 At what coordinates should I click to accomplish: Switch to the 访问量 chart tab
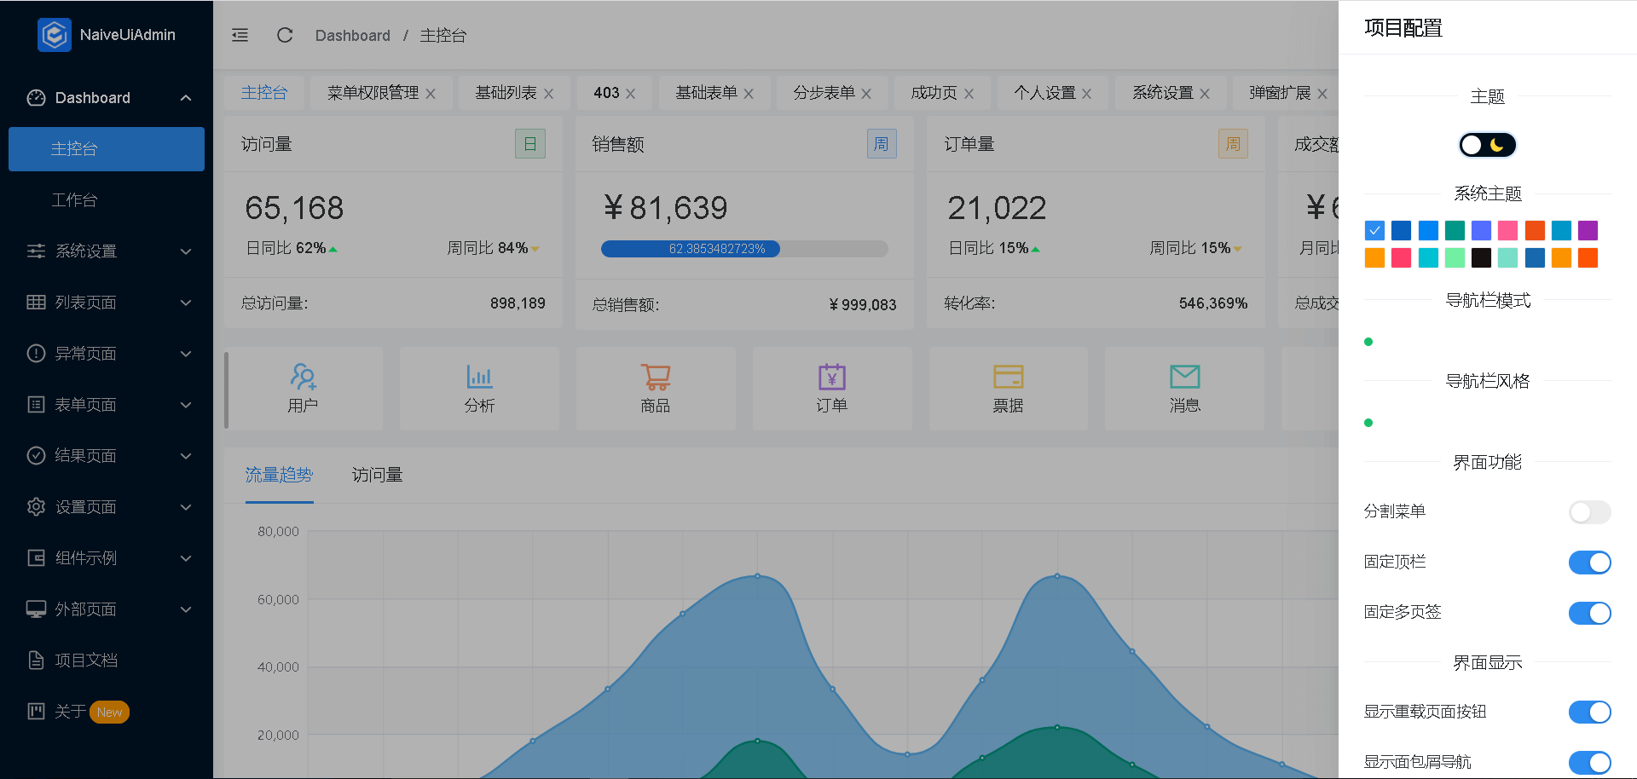point(377,475)
